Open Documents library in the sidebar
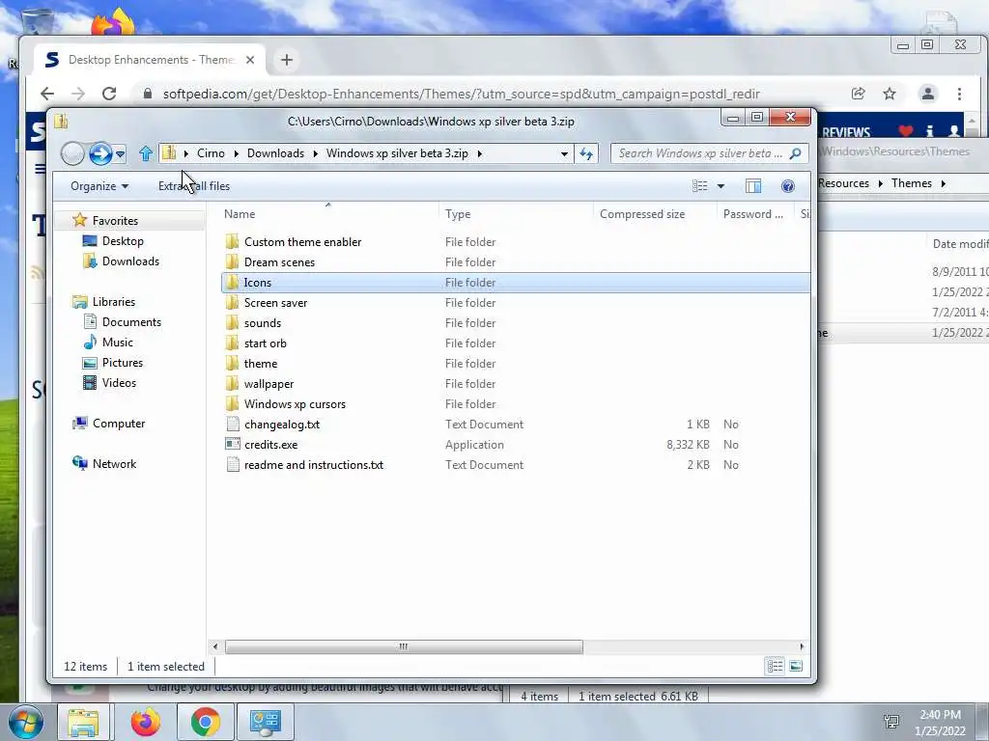 [131, 322]
